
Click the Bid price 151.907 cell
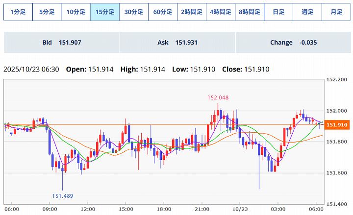coord(62,43)
